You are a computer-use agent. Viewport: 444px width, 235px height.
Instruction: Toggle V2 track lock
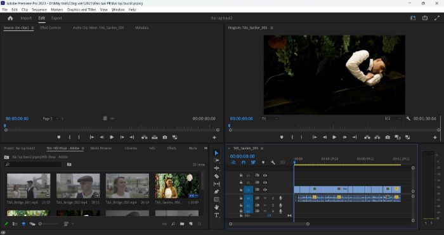coord(241,182)
